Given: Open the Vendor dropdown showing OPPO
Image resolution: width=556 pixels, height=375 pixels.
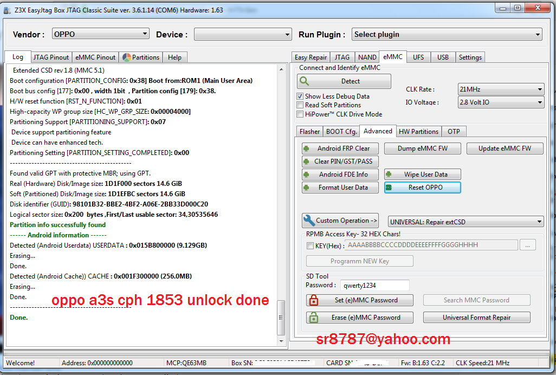Looking at the screenshot, I should (x=101, y=34).
